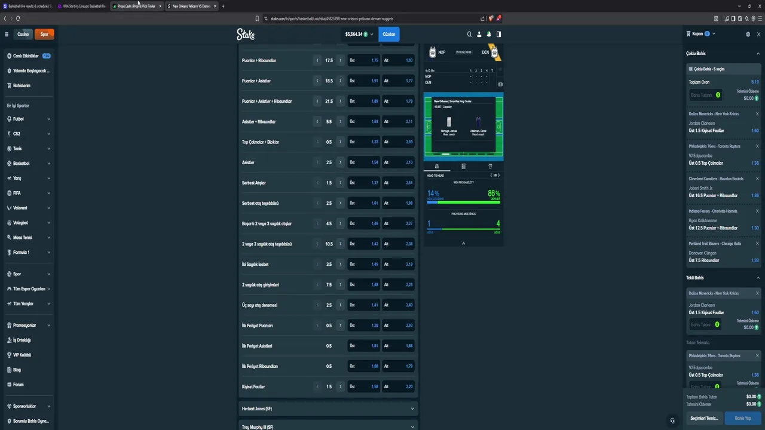Open the hamburger menu beside Casino
Screen dimensions: 765x430
[x=7, y=34]
